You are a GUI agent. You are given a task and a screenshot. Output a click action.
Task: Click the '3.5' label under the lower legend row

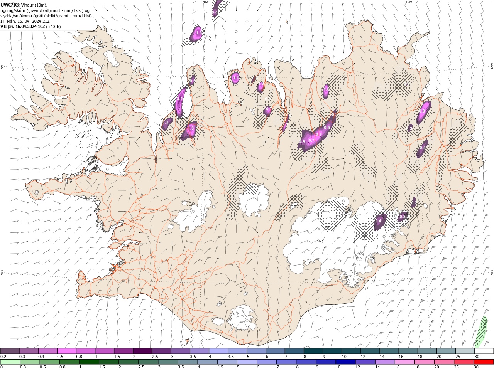point(180,367)
